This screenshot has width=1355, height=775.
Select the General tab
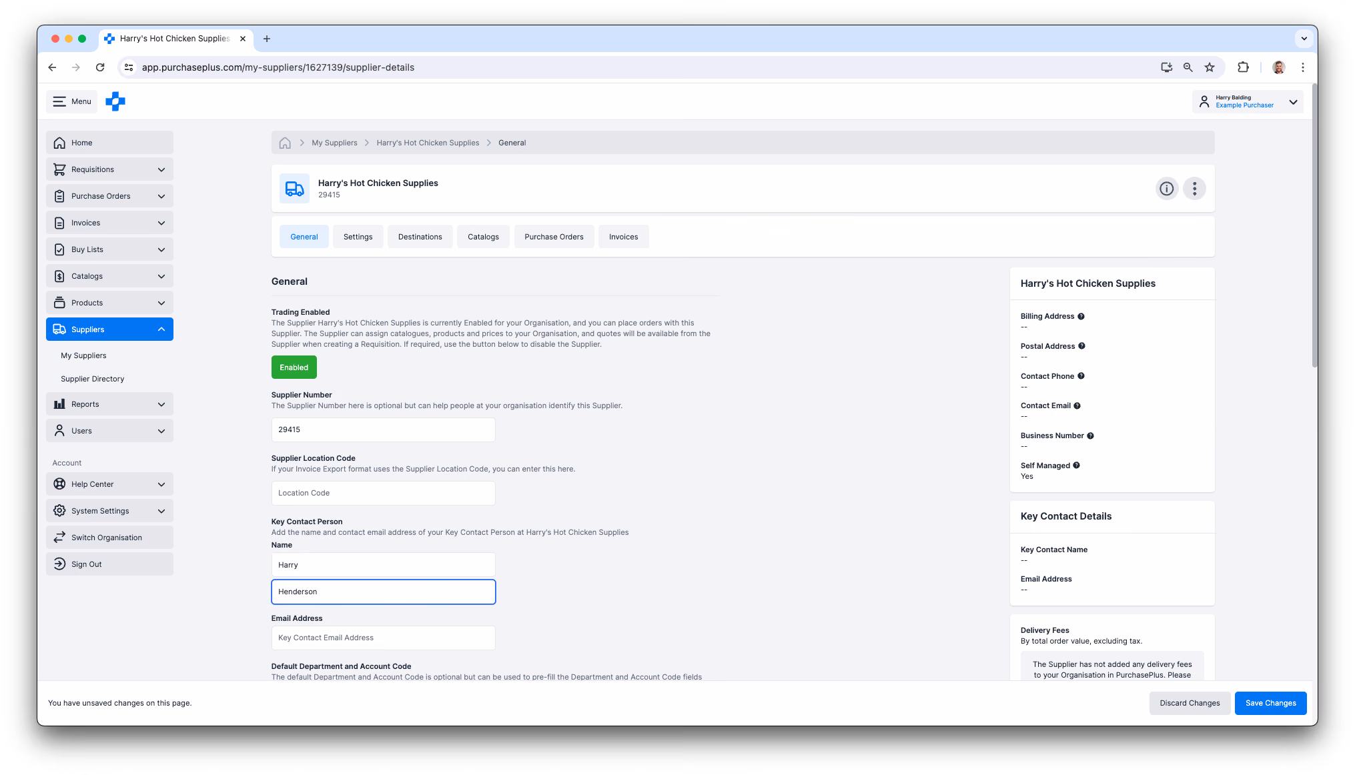304,237
